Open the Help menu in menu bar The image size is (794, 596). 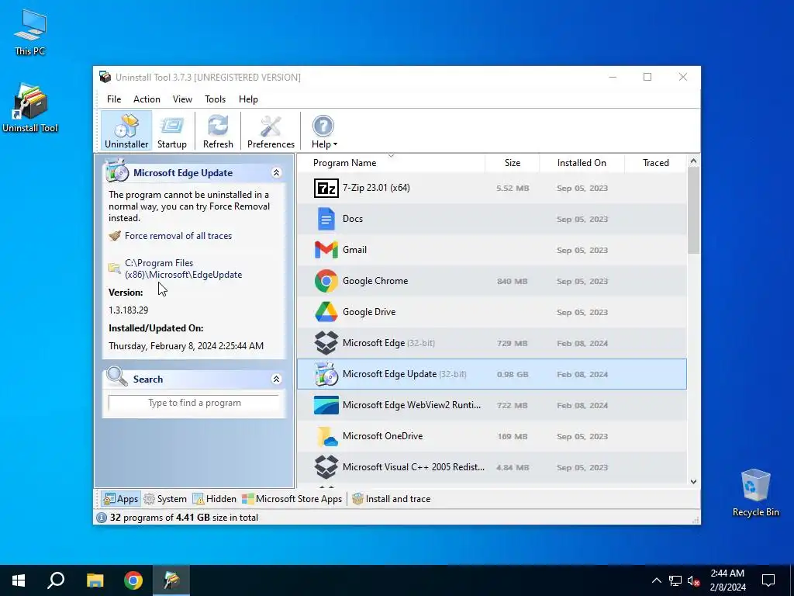point(248,99)
